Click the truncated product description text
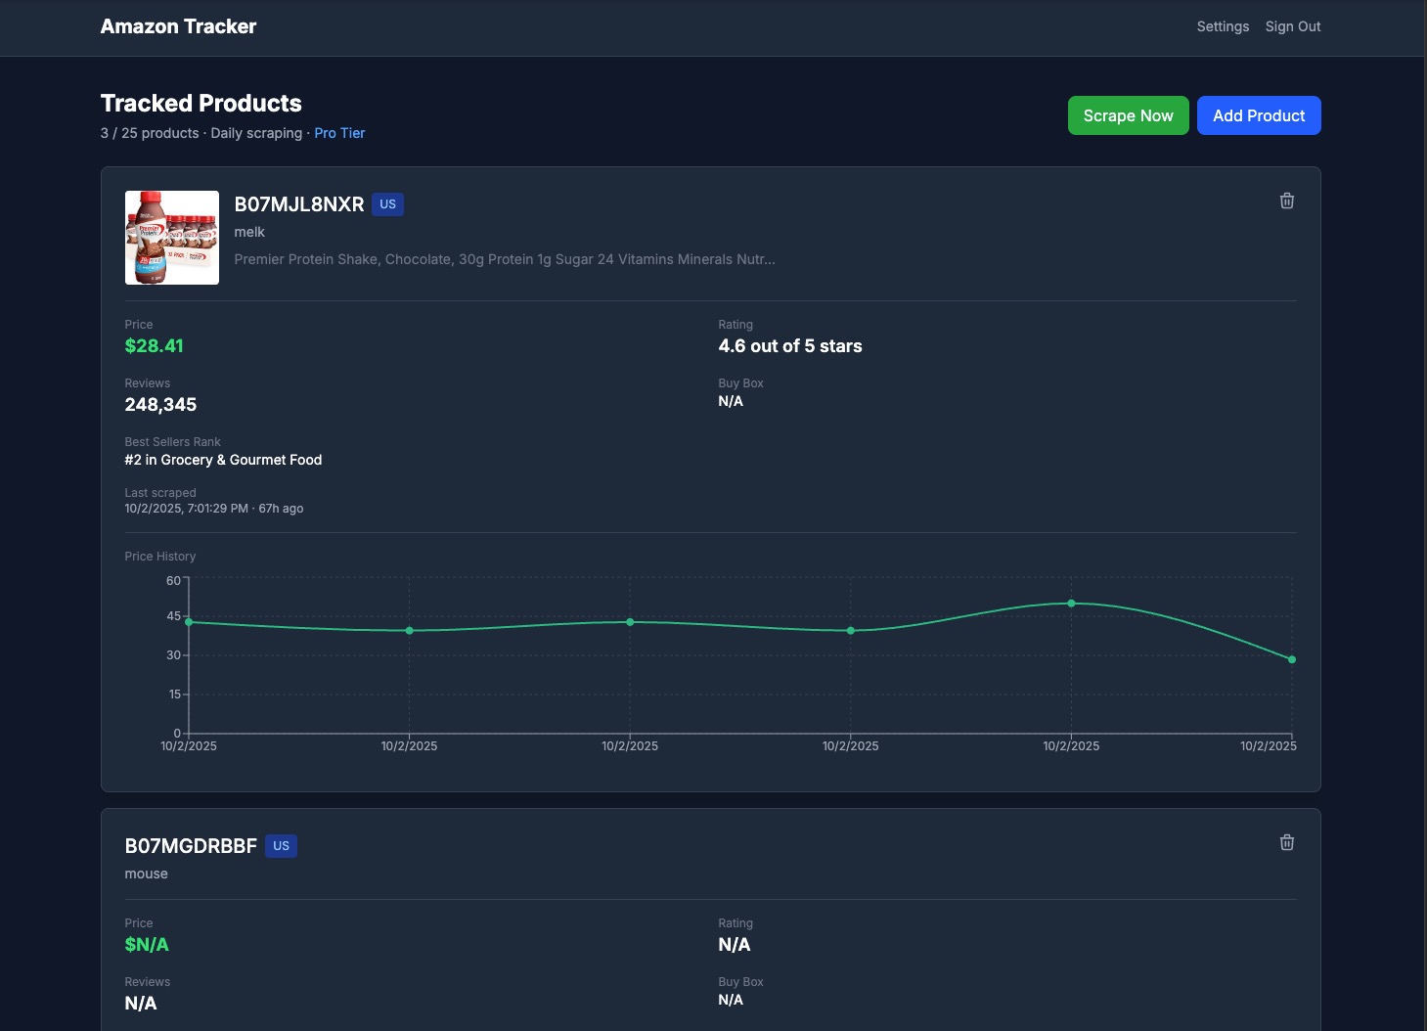 (504, 259)
